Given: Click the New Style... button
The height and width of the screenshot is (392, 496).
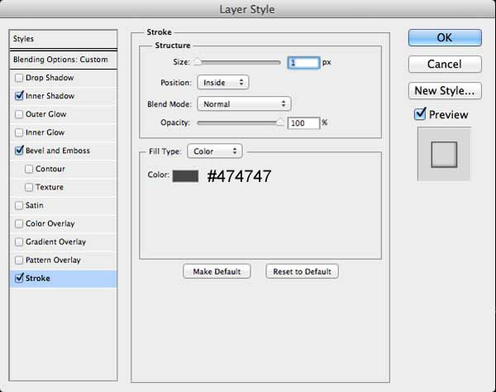Looking at the screenshot, I should (x=445, y=91).
